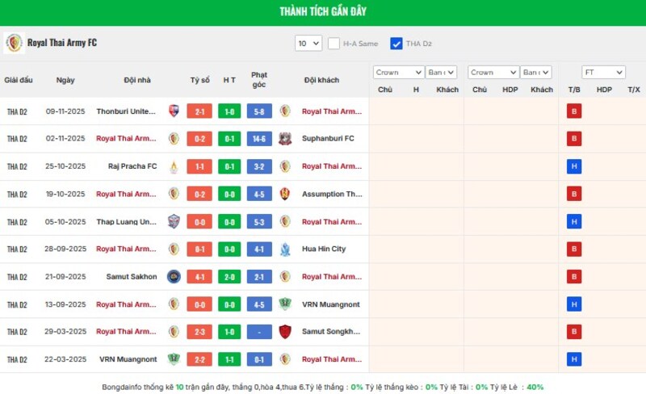Click the Assumption Thonburi team logo
This screenshot has height=394, width=646.
point(285,194)
